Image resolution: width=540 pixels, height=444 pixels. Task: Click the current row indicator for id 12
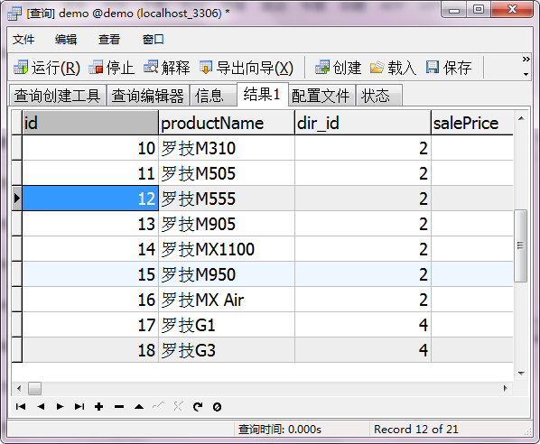pyautogui.click(x=17, y=199)
